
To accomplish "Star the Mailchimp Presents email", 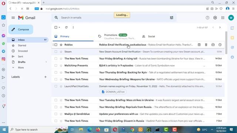I will coord(61,66).
